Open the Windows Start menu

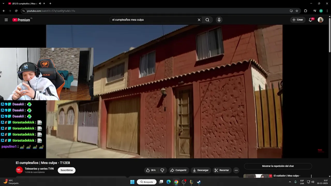point(132,182)
